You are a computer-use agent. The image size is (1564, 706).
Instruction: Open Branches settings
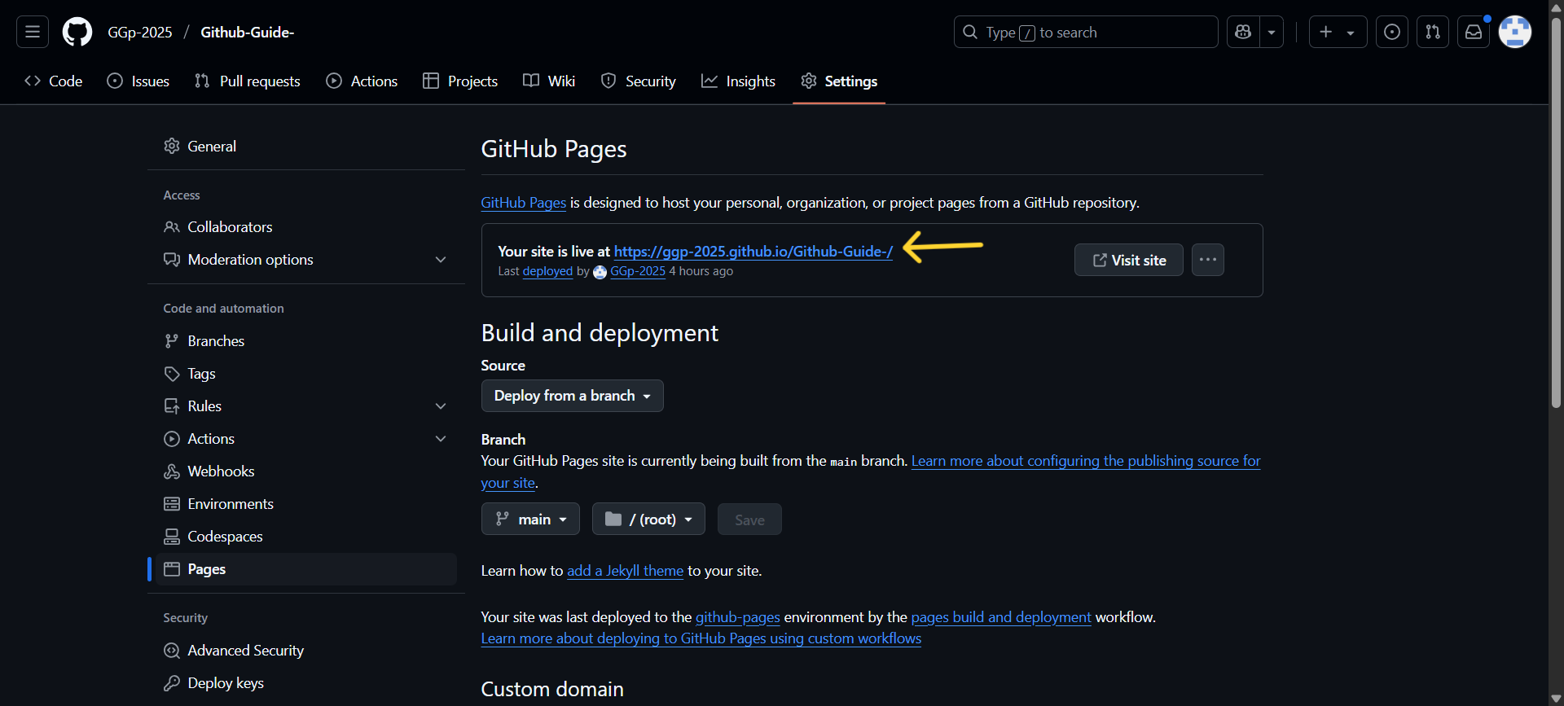[x=306, y=340]
